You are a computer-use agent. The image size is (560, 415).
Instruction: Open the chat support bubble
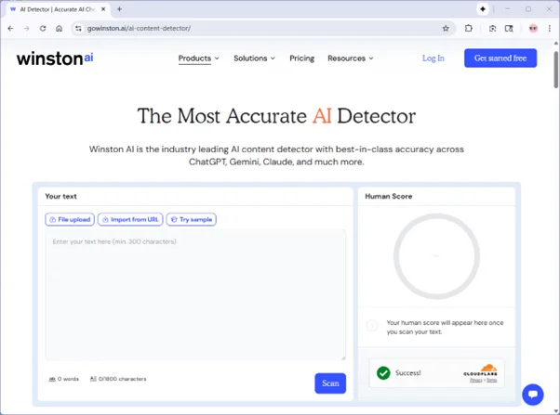(532, 394)
